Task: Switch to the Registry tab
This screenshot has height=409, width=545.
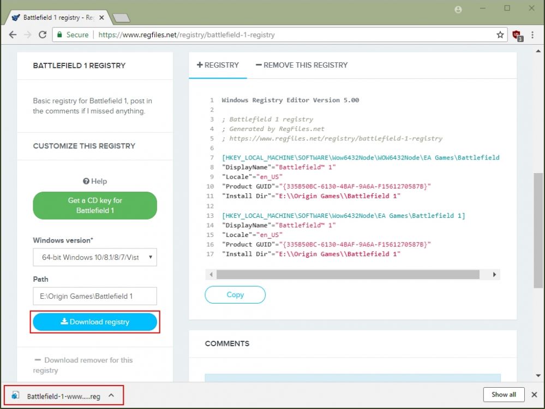Action: pos(218,65)
